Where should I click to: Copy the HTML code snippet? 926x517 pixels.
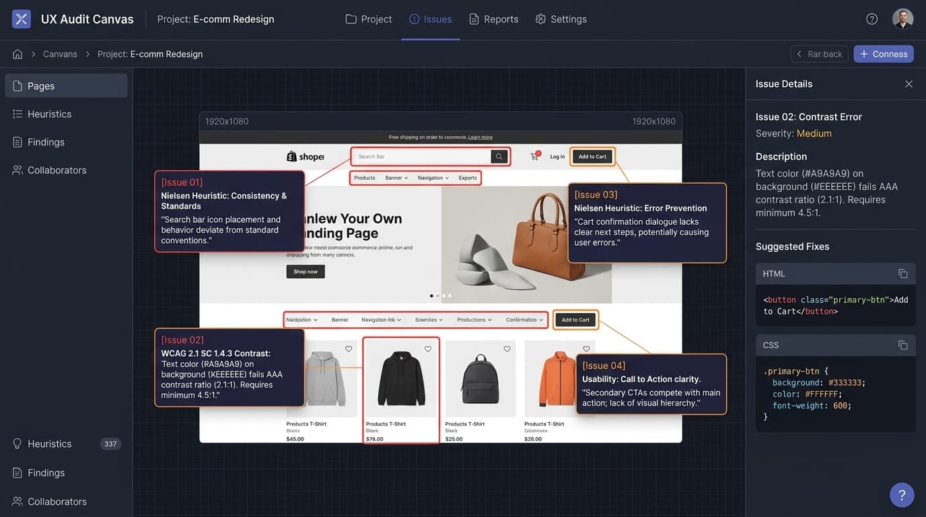pyautogui.click(x=903, y=273)
